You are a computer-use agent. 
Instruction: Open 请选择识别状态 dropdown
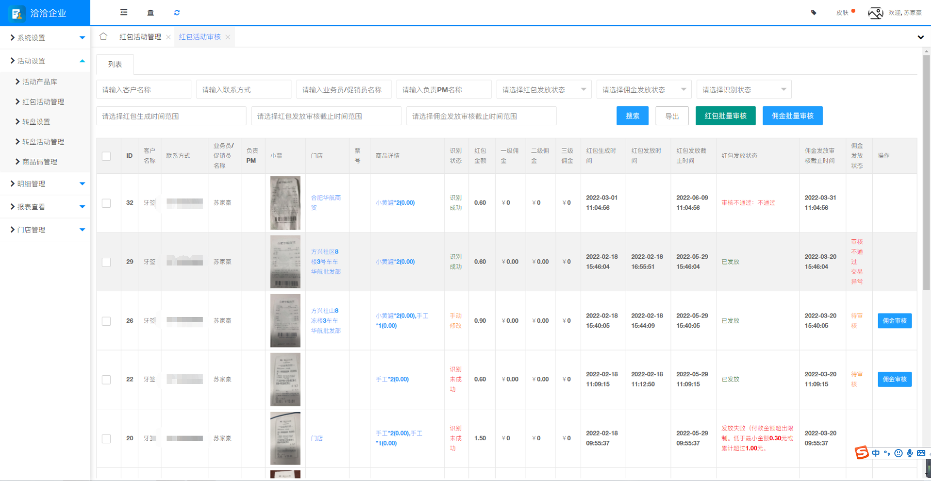(743, 90)
